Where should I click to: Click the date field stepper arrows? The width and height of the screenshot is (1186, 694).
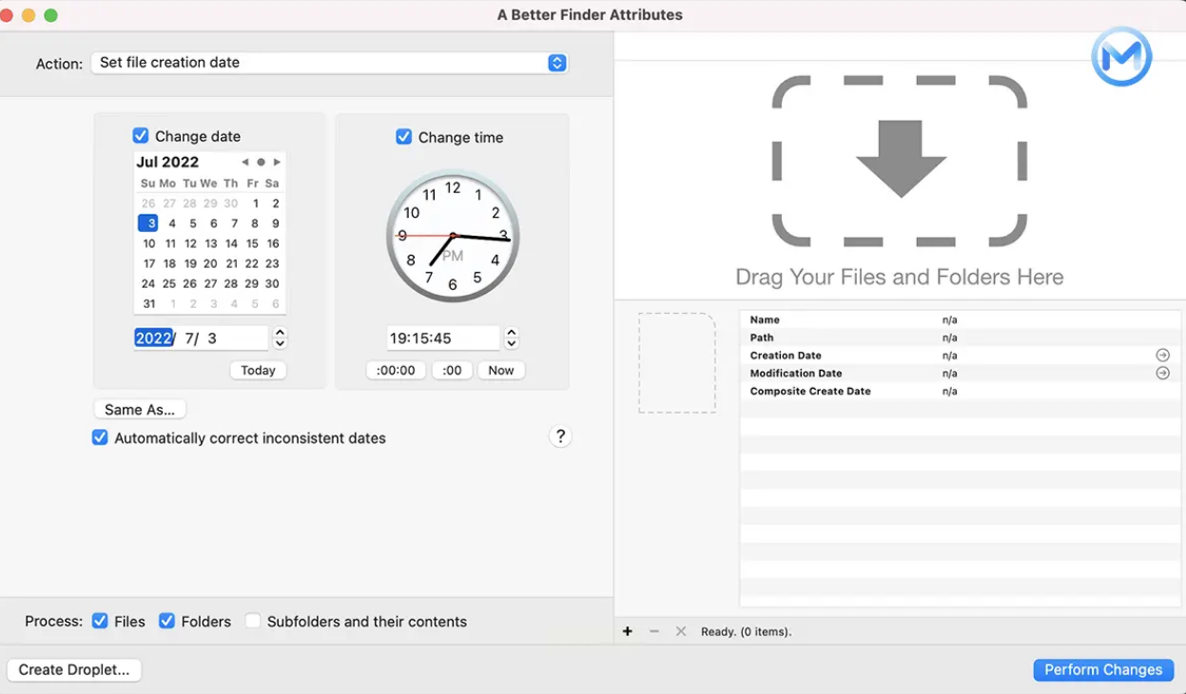[280, 337]
